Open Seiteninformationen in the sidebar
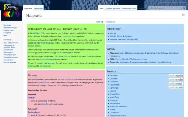The width and height of the screenshot is (188, 117). coord(10,57)
